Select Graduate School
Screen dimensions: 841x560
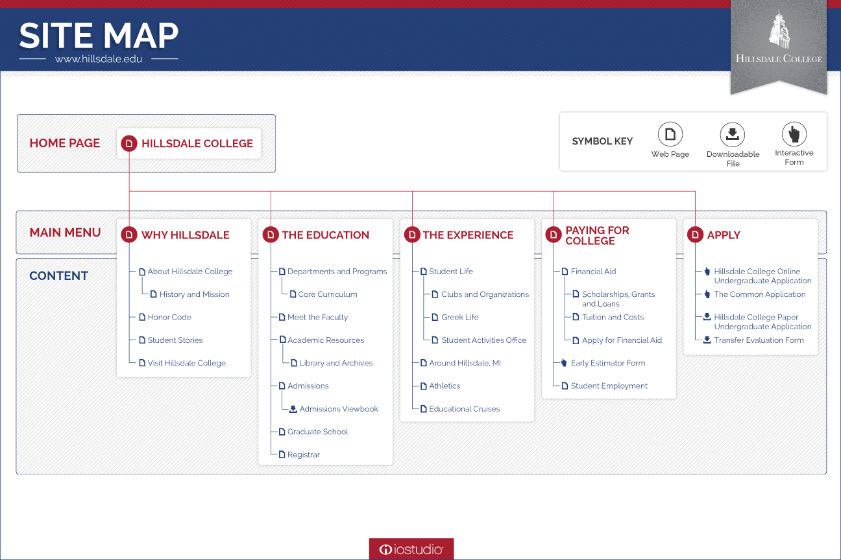[318, 432]
